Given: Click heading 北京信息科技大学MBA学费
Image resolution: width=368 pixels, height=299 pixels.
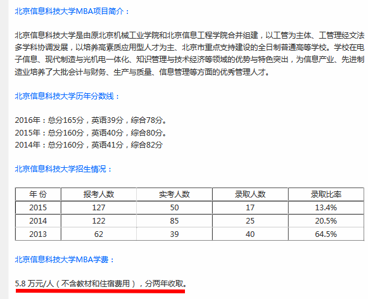Looking at the screenshot, I should (64, 259).
